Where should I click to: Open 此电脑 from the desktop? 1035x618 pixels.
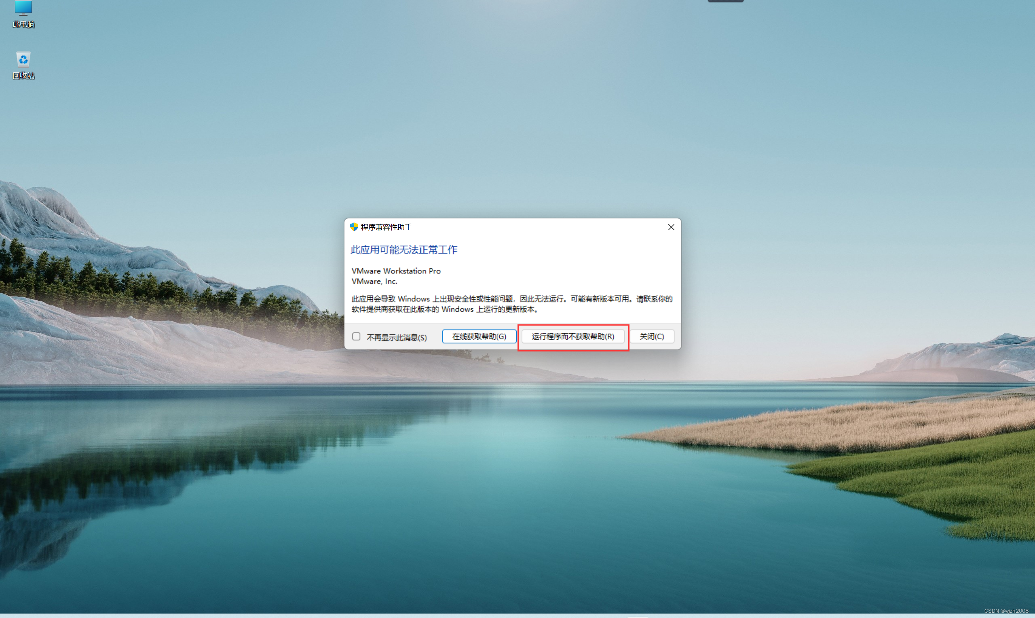tap(23, 8)
